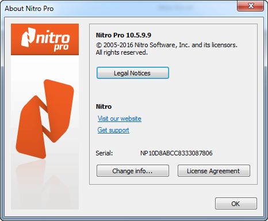Click the Nitro Pro 10.5.9.9 version text
The height and width of the screenshot is (221, 268).
coord(124,35)
